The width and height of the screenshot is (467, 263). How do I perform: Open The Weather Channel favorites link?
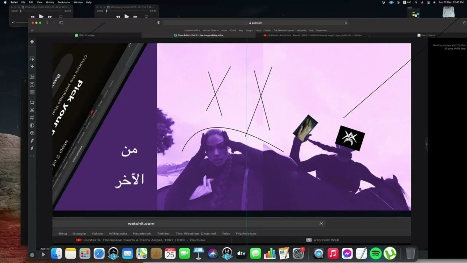pyautogui.click(x=284, y=30)
